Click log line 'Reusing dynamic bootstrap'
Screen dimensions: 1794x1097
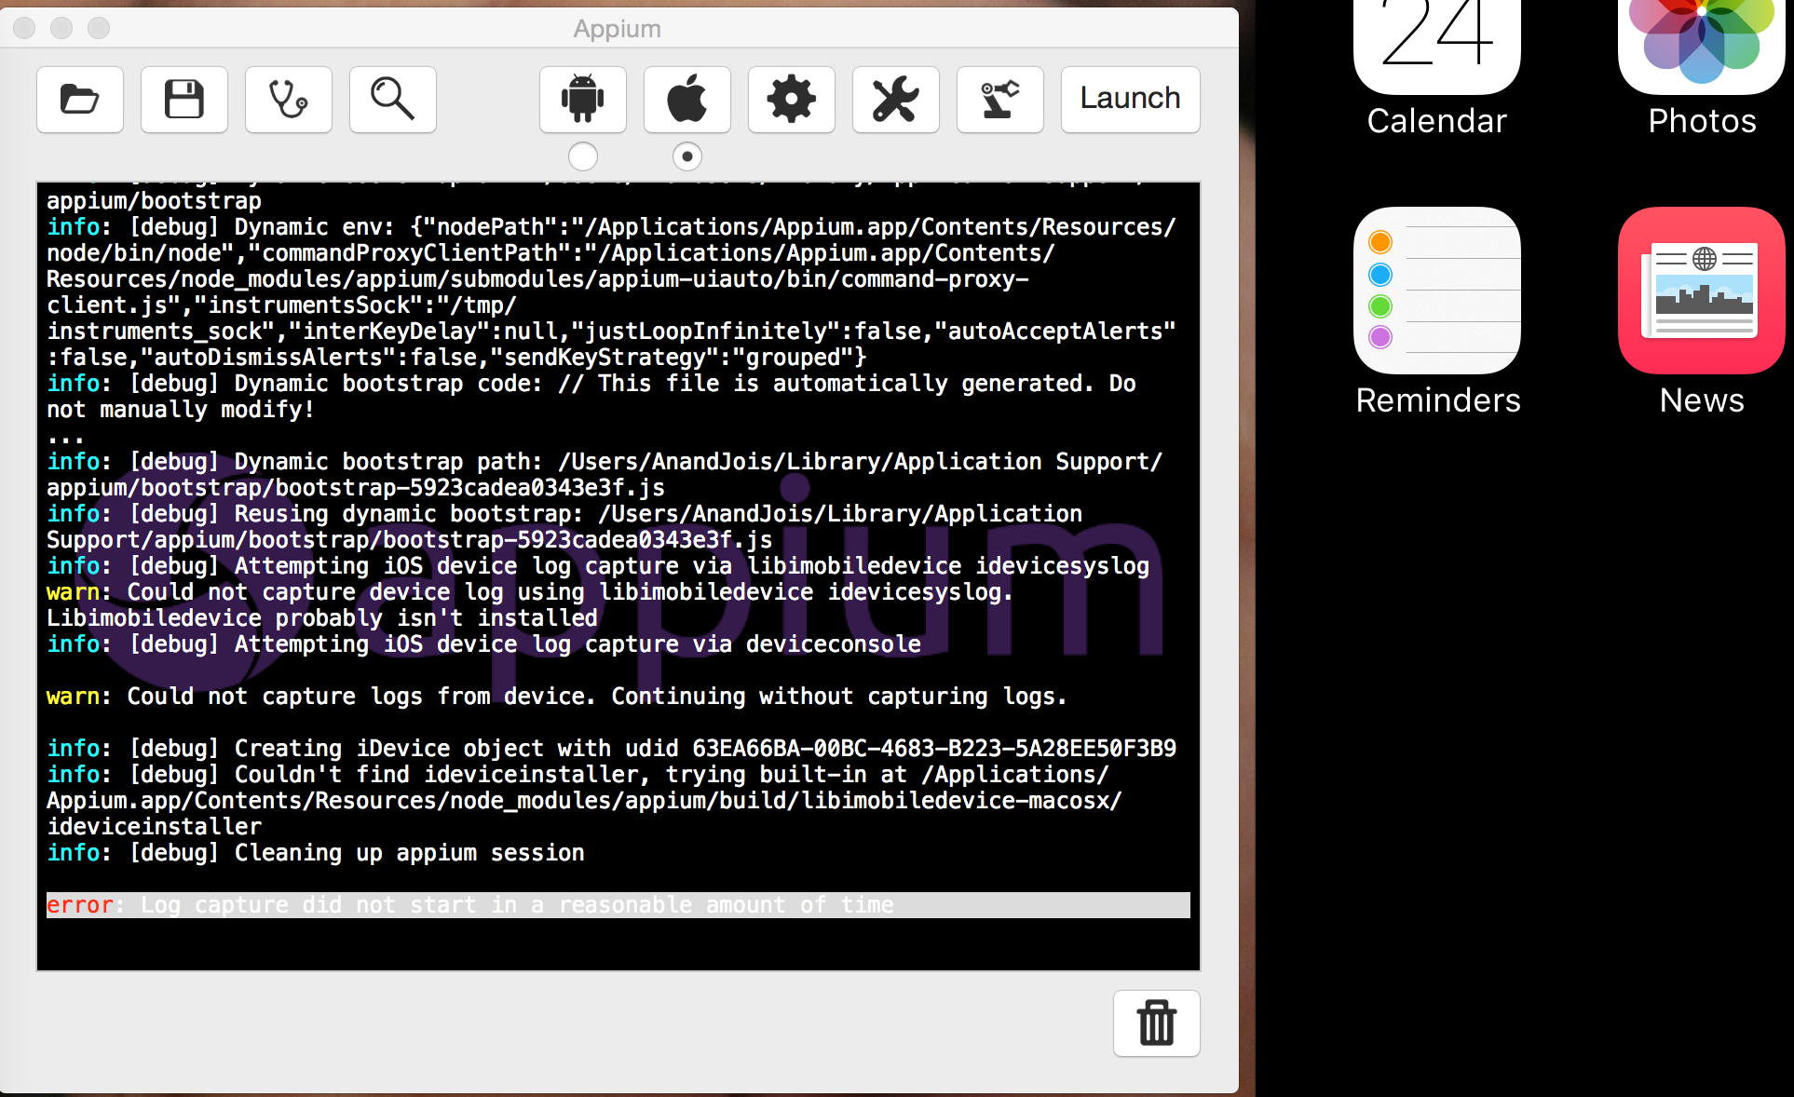564,527
